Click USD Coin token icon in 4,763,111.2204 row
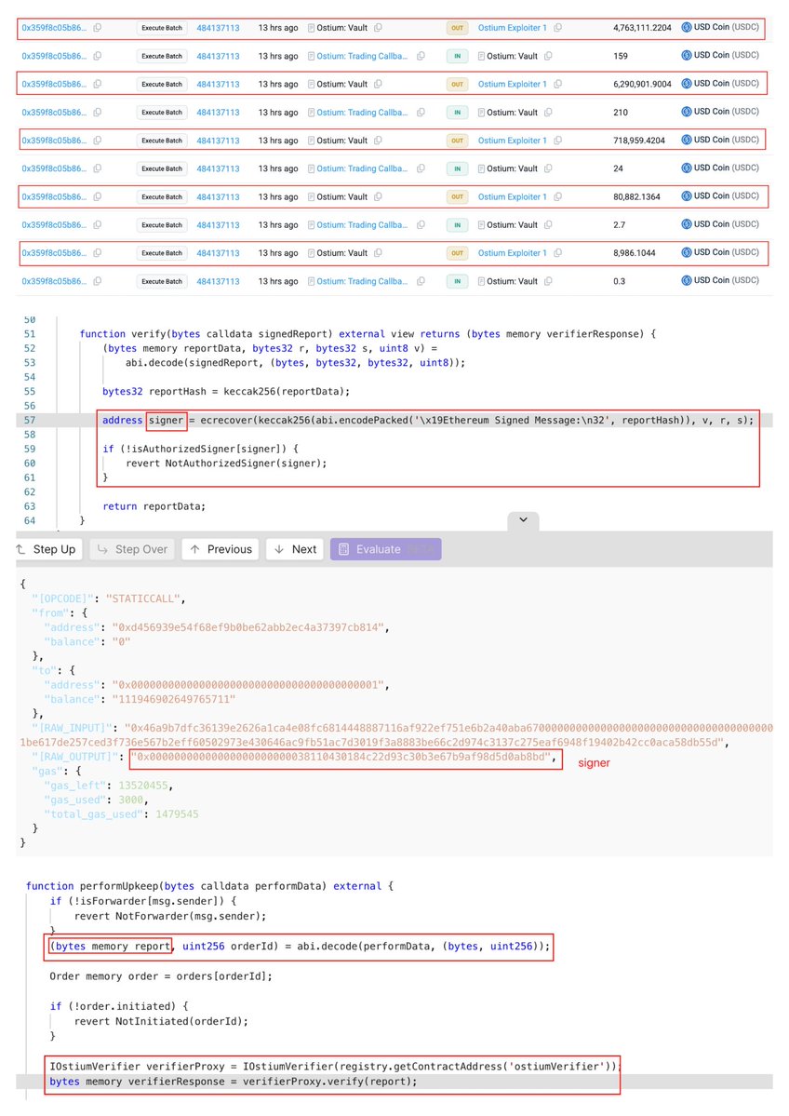 [x=687, y=27]
